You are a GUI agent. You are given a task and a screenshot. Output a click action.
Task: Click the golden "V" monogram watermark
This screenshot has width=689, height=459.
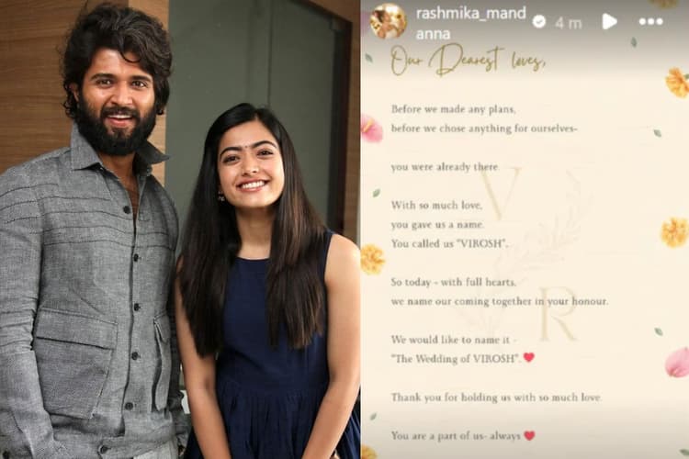[501, 193]
